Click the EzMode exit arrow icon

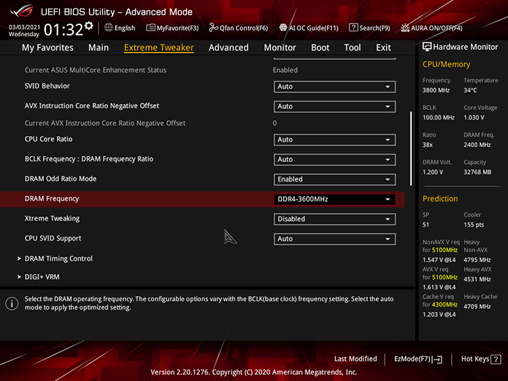click(438, 359)
